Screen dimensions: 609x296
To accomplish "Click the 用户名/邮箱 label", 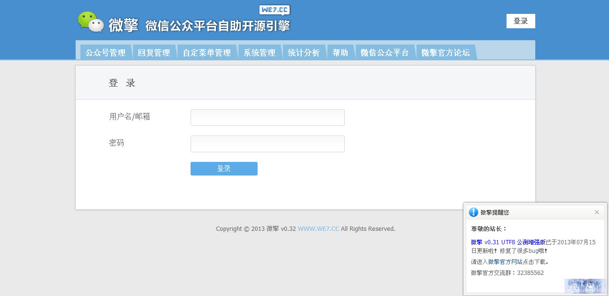I will (x=130, y=116).
